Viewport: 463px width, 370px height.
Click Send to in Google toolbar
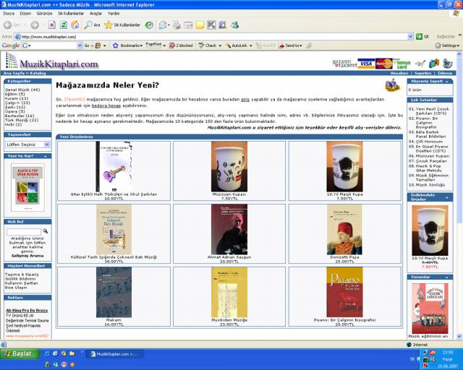pos(290,46)
